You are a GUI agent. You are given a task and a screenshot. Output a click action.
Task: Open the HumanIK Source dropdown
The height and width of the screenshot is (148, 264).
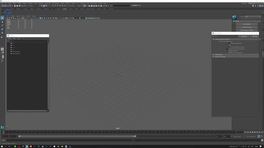pos(252,18)
